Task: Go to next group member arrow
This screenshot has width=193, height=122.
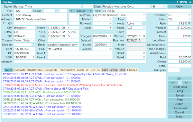Action: [x=91, y=11]
